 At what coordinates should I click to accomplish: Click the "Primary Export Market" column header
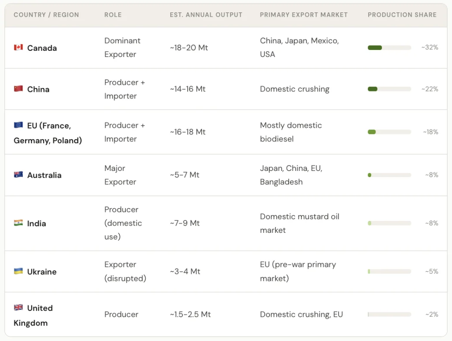coord(304,15)
